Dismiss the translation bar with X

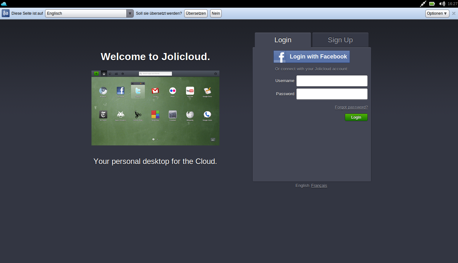coord(454,13)
